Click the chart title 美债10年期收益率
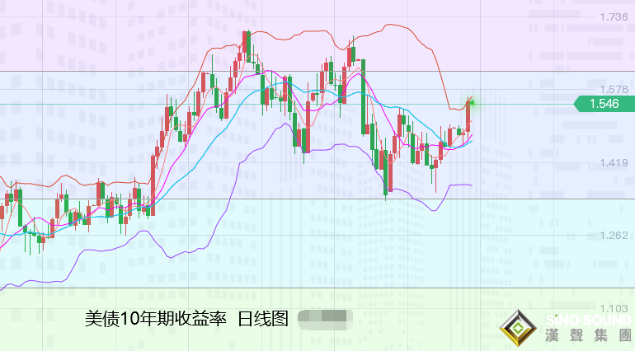Image resolution: width=635 pixels, height=351 pixels. (156, 319)
